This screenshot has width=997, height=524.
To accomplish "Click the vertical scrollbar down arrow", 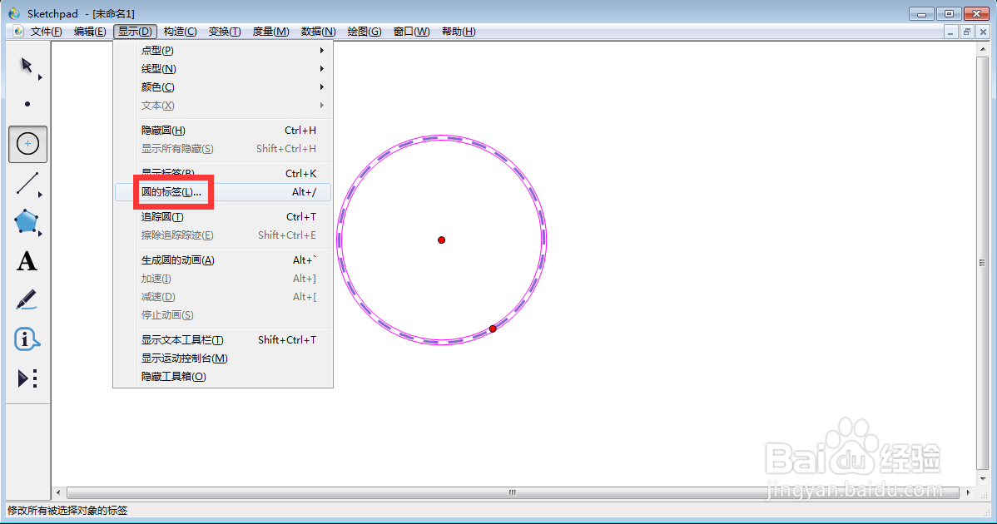I will click(982, 478).
